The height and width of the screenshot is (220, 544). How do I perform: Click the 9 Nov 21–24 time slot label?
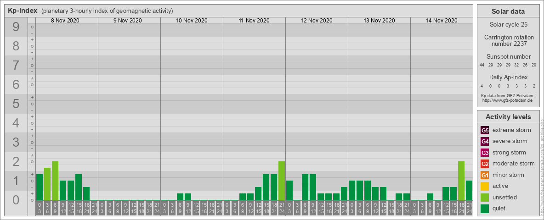click(157, 208)
